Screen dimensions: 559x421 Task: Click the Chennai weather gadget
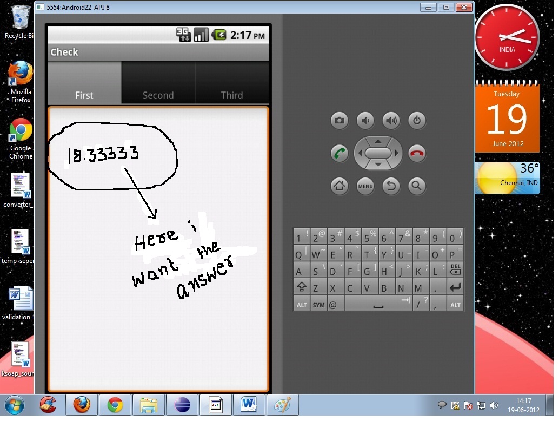[x=507, y=177]
